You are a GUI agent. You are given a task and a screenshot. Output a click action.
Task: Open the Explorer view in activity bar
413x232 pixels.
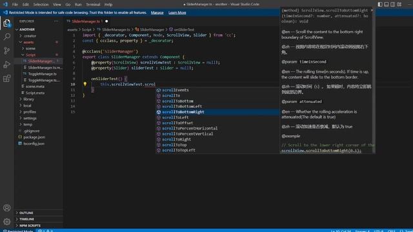[x=7, y=23]
